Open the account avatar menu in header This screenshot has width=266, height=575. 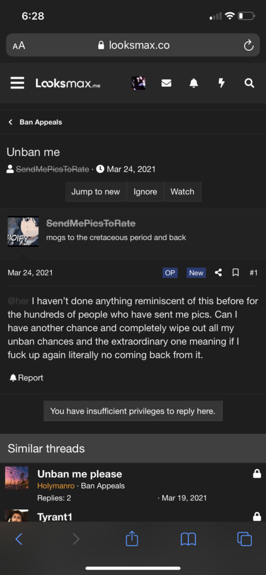coord(138,83)
